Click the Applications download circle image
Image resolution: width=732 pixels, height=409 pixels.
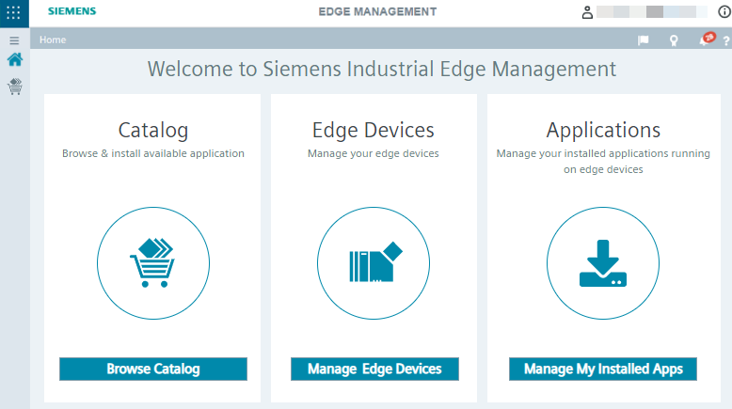602,263
